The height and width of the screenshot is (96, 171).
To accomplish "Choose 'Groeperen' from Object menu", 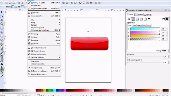I will click(44, 13).
